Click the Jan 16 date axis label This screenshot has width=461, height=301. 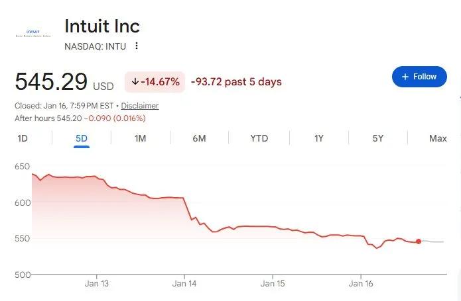tap(360, 283)
